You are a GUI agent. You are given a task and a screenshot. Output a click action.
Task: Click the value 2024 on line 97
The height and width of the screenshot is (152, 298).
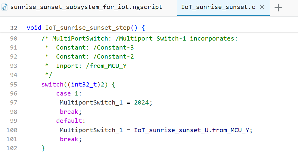pyautogui.click(x=141, y=103)
